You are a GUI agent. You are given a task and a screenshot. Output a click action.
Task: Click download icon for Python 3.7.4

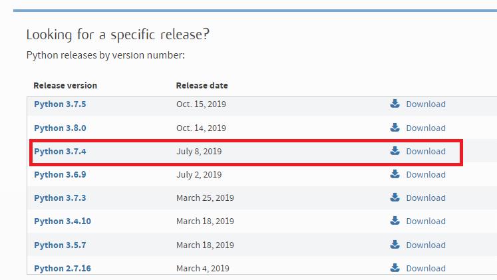[x=395, y=151]
